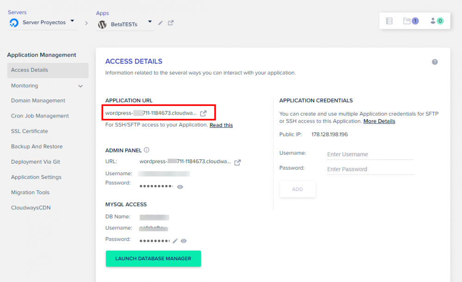Click the Enter Username field
The image size is (462, 282).
click(x=370, y=154)
